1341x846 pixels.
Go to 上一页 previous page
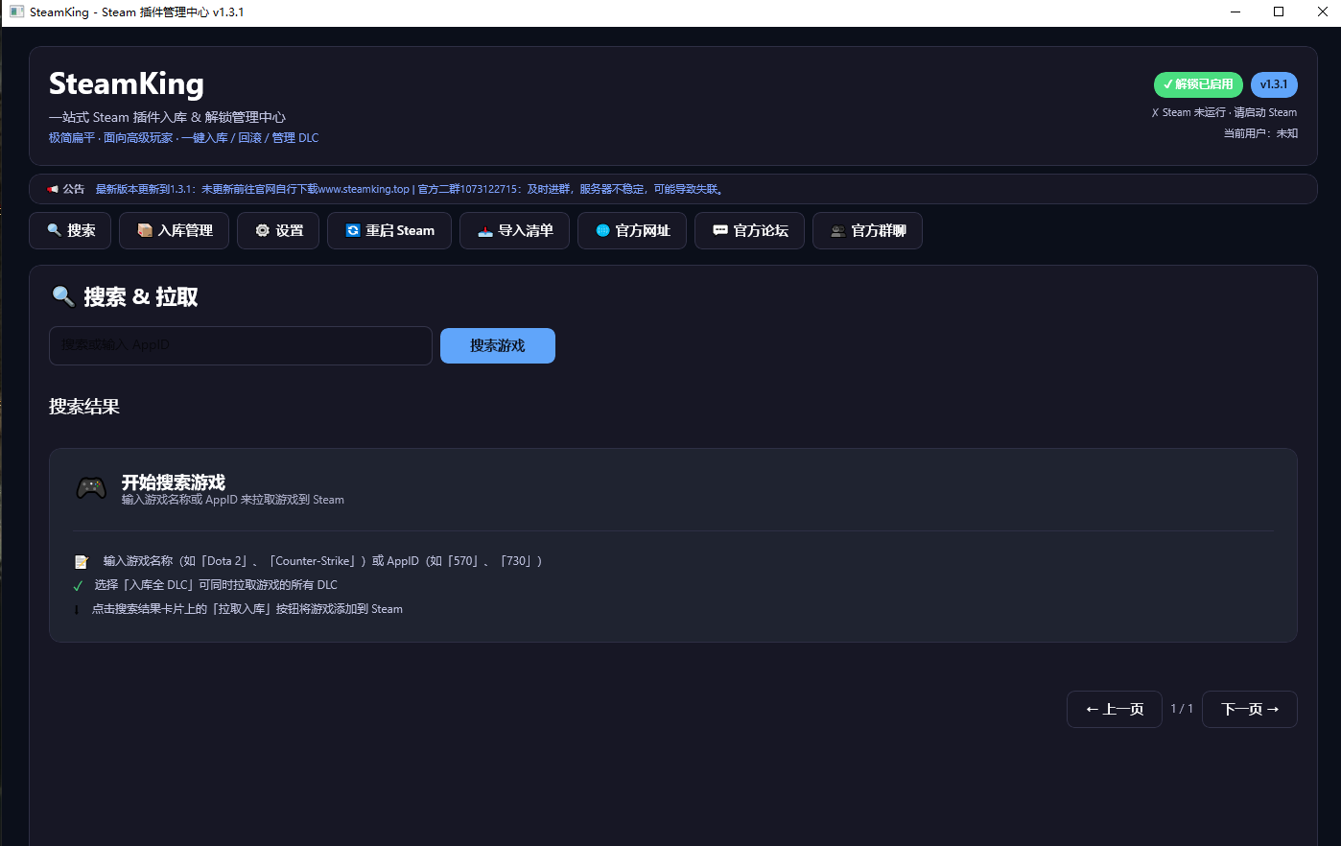coord(1114,709)
